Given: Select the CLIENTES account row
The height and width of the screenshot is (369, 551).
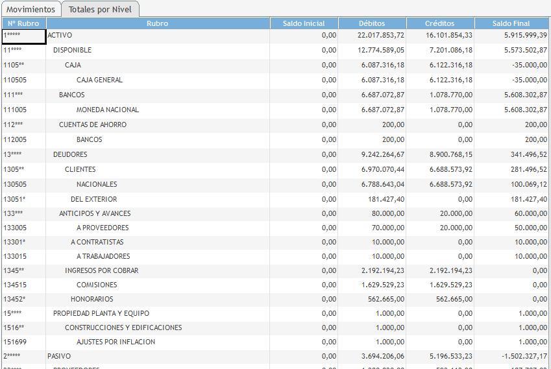Looking at the screenshot, I should [80, 169].
